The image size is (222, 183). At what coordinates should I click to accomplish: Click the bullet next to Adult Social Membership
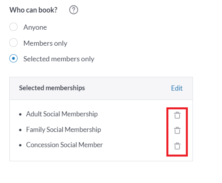(20, 114)
